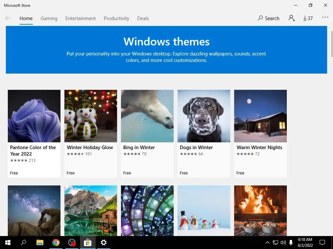Image resolution: width=333 pixels, height=249 pixels.
Task: Open the Windows Start menu
Action: 8,243
